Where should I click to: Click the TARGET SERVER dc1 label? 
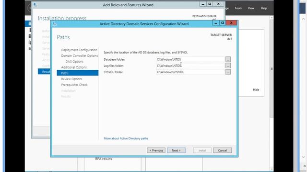(221, 37)
